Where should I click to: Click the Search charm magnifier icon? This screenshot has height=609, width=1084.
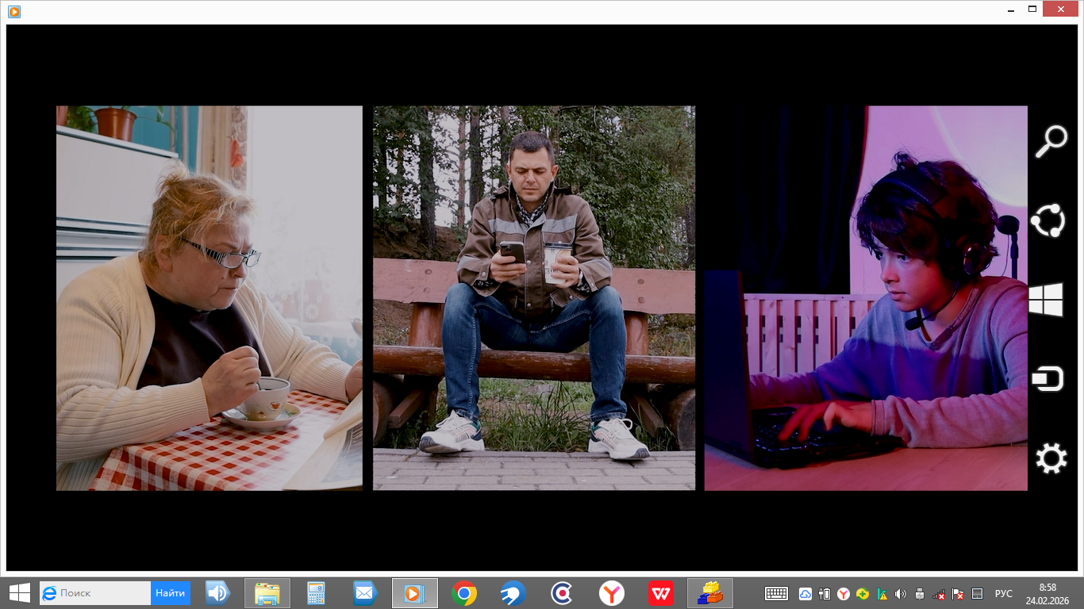click(1051, 143)
